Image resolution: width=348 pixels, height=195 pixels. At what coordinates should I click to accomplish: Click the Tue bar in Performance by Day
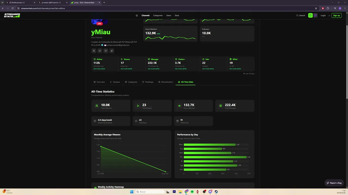pos(203,149)
